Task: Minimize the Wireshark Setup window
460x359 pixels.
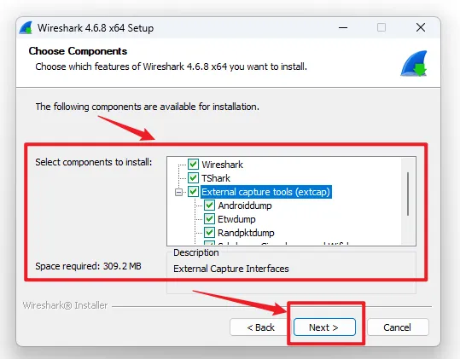Action: [343, 28]
